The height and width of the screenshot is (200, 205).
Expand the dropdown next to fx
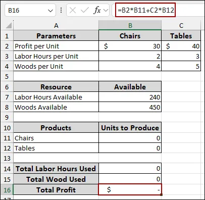click(x=106, y=11)
